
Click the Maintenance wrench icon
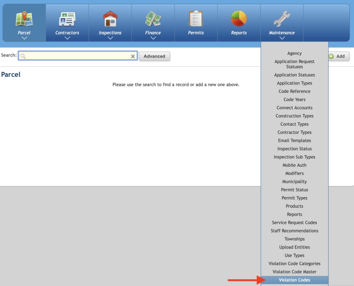coord(281,19)
